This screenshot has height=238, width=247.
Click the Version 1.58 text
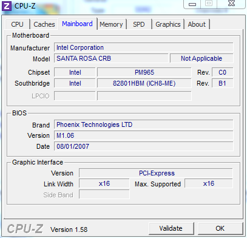click(69, 229)
